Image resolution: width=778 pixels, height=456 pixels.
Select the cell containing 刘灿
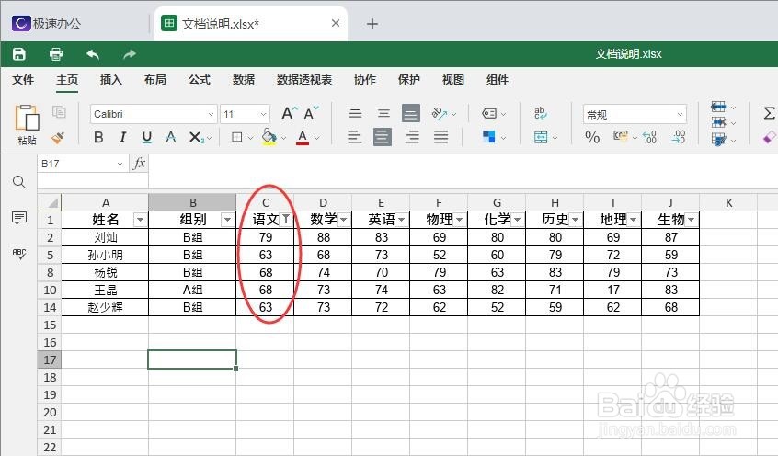point(105,237)
